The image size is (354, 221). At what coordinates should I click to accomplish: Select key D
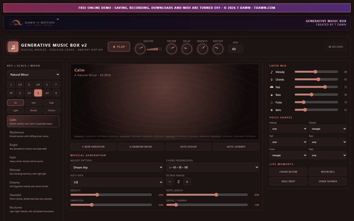pyautogui.click(x=29, y=85)
